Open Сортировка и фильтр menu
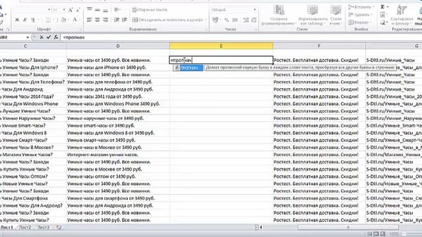The height and width of the screenshot is (237, 422). [x=402, y=16]
